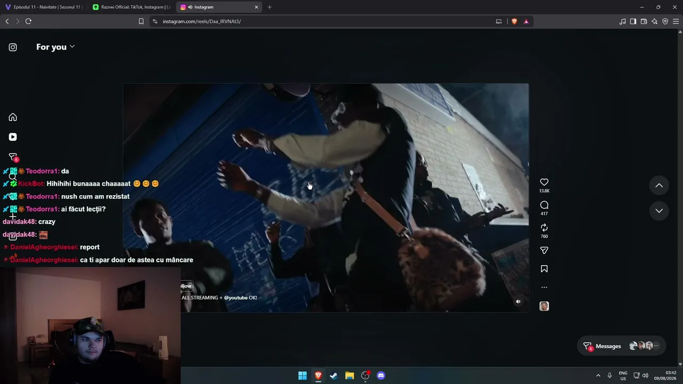
Task: Go forward in browser history
Action: [x=18, y=21]
